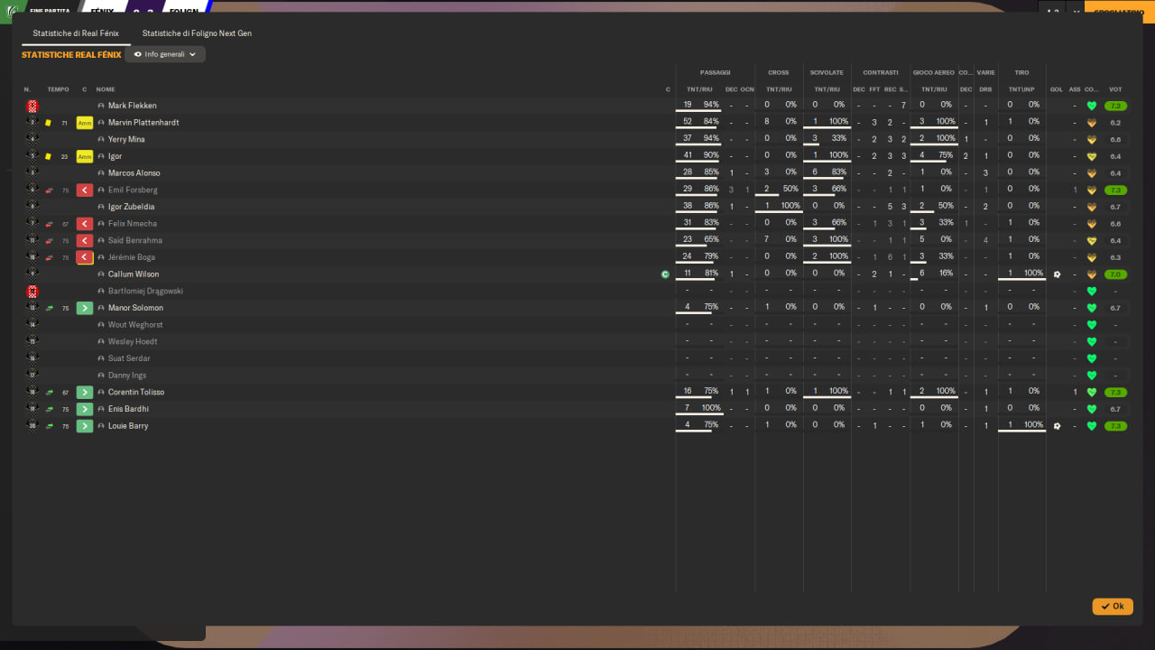This screenshot has height=650, width=1155.
Task: Click Igor's 90% pass completion cell
Action: click(712, 155)
